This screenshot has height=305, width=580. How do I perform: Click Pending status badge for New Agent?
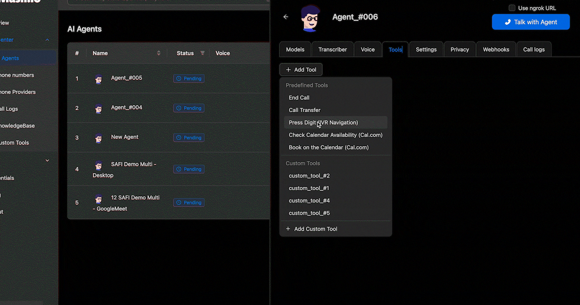point(189,137)
